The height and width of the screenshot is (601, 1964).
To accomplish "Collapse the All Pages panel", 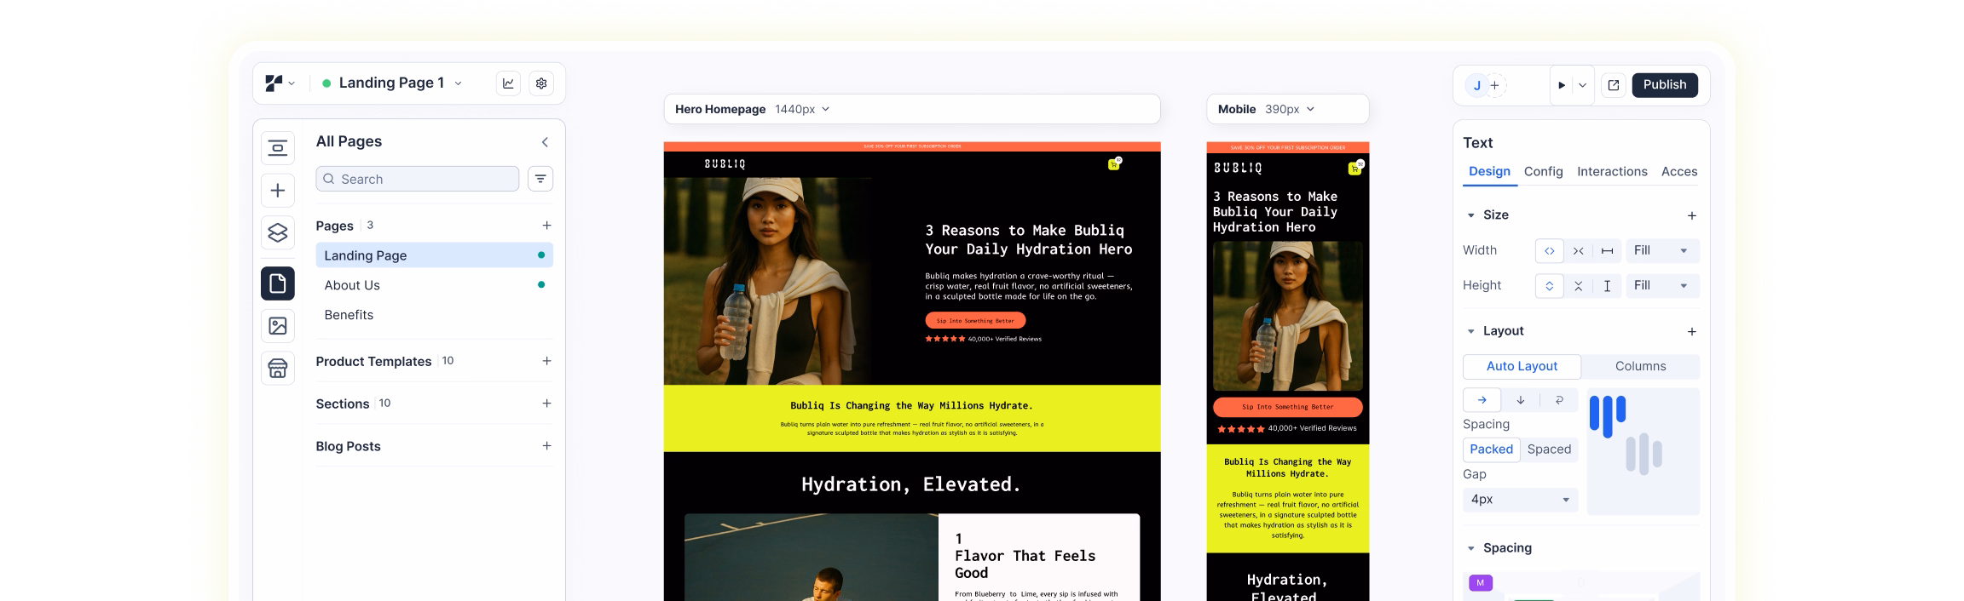I will tap(545, 142).
